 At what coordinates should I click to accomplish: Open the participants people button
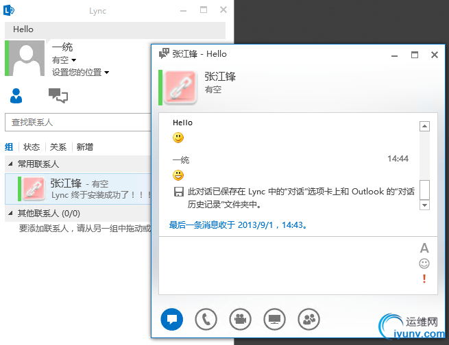pos(308,319)
